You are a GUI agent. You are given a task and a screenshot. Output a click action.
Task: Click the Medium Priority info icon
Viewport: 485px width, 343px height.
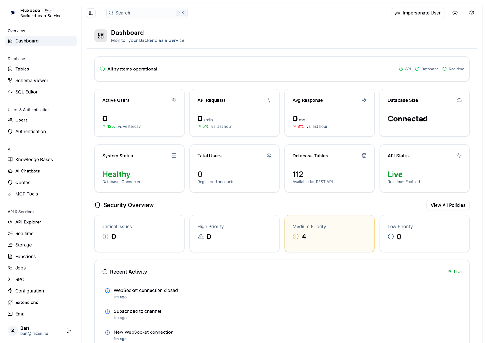point(296,237)
